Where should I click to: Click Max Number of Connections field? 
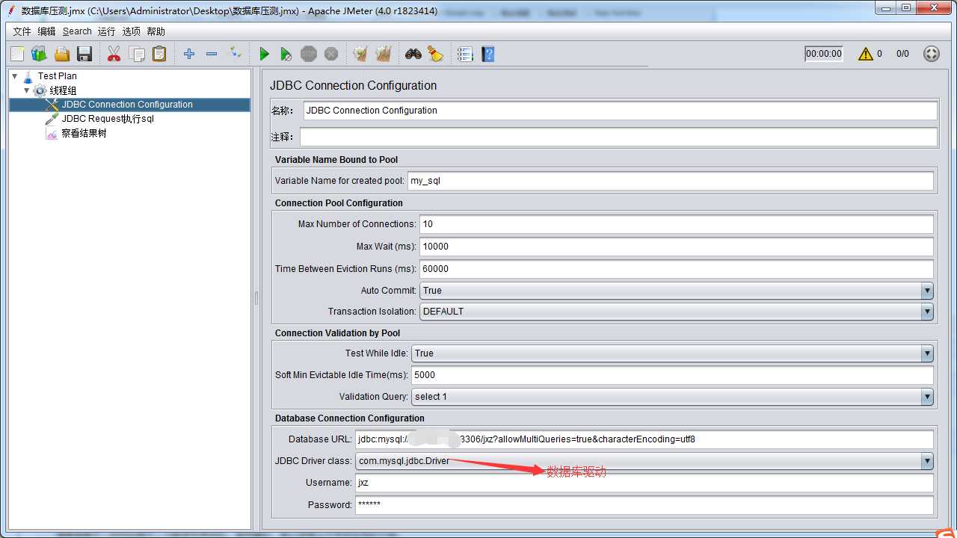point(677,224)
